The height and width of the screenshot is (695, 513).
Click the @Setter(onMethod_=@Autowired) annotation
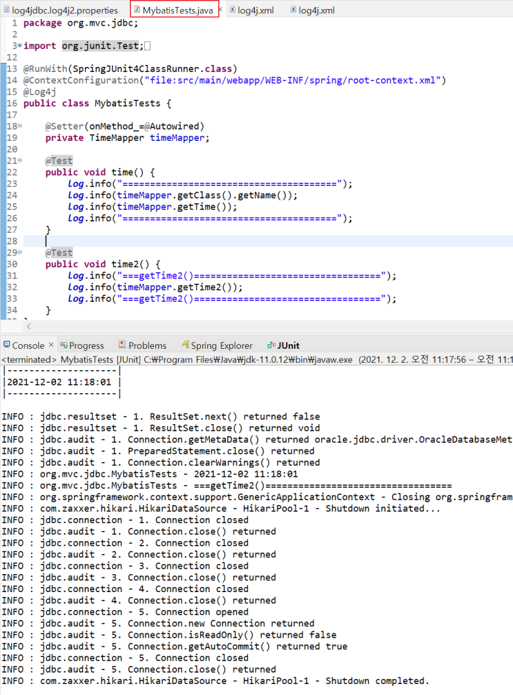[125, 126]
